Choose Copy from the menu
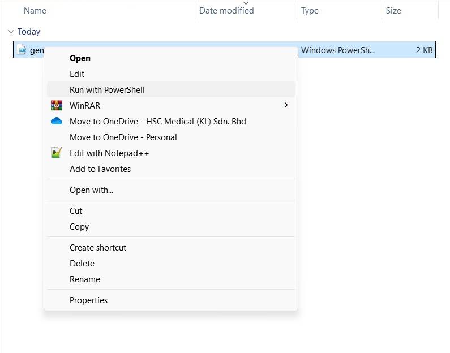Viewport: 450px width, 353px height. 79,226
